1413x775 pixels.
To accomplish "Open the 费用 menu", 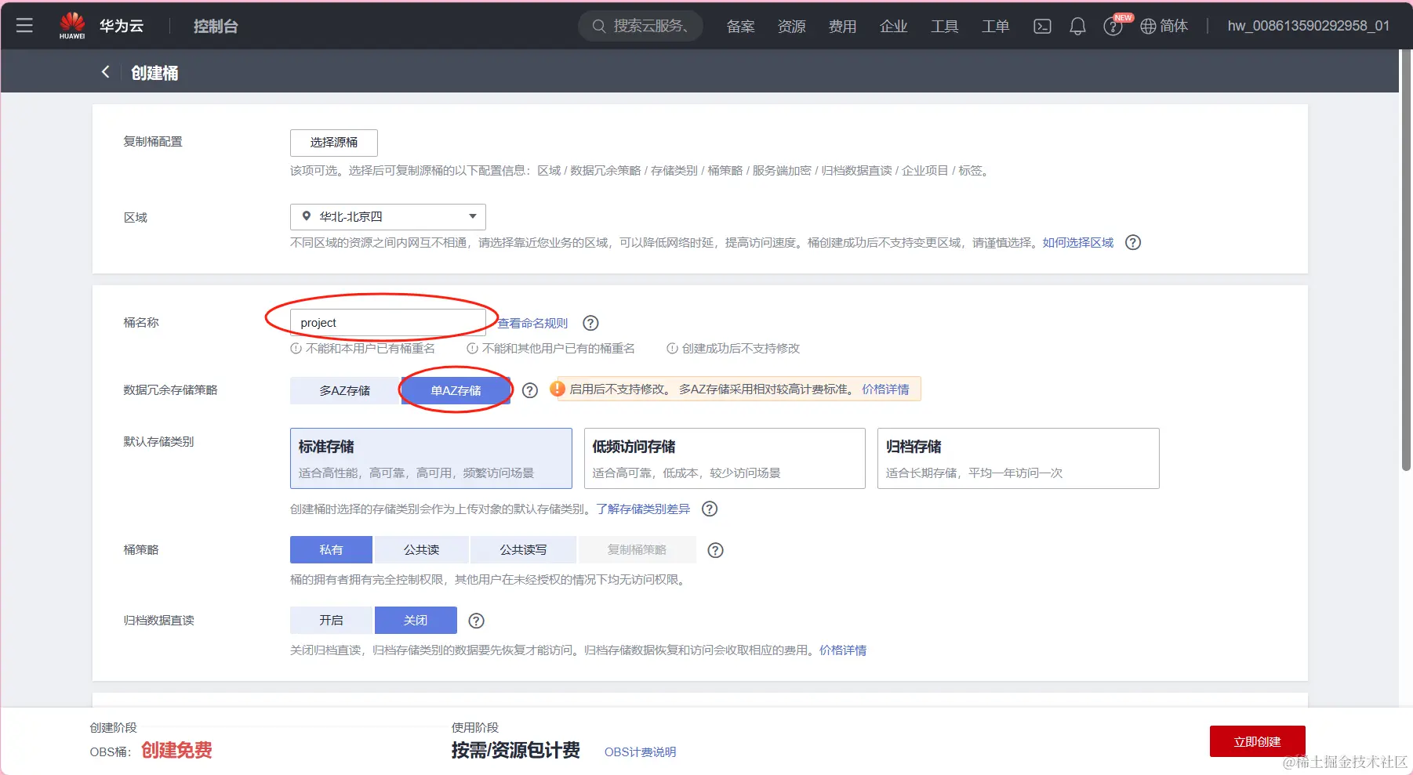I will (x=842, y=27).
